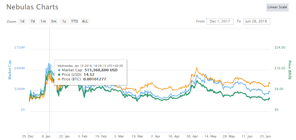Show ALL time range
This screenshot has width=296, height=140.
pos(85,21)
